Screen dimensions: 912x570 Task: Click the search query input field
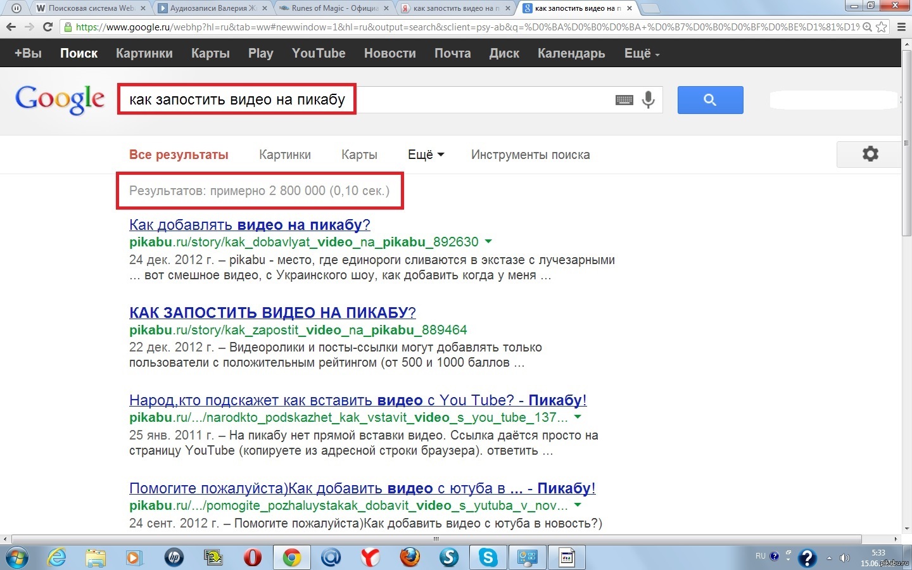[x=389, y=100]
